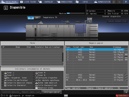Viewport: 129px width, 97px height.
Task: Click the Tâche list scrollbar
Action: point(63,57)
